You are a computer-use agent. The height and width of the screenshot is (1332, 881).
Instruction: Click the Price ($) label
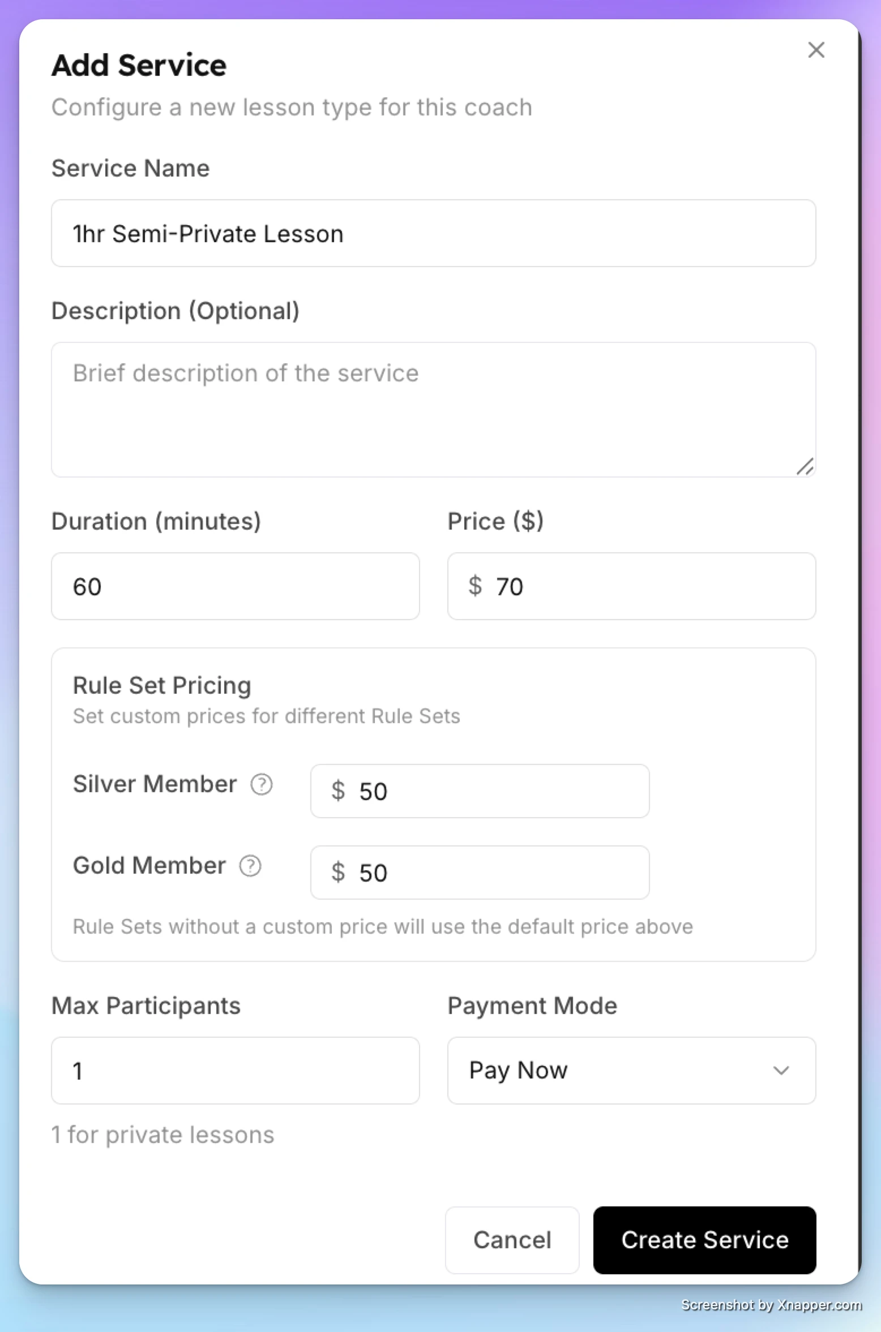[496, 522]
